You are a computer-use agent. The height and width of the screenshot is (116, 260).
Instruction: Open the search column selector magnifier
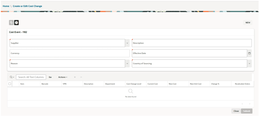coord(12,77)
